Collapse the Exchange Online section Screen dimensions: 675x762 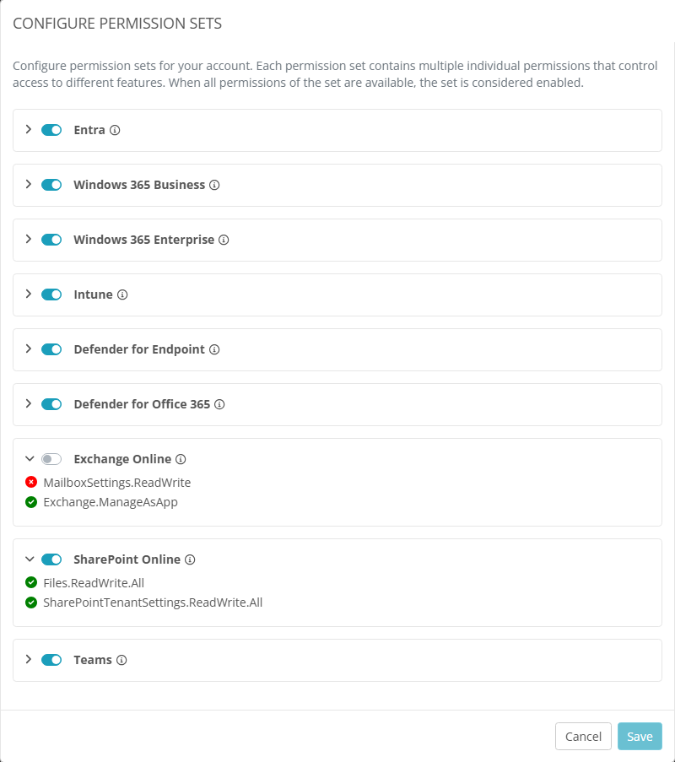tap(29, 459)
